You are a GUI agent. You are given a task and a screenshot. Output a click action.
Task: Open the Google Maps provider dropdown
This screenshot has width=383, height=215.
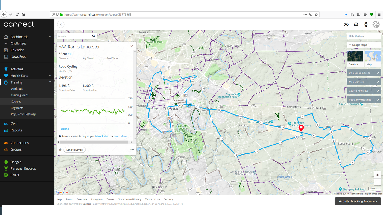(364, 45)
